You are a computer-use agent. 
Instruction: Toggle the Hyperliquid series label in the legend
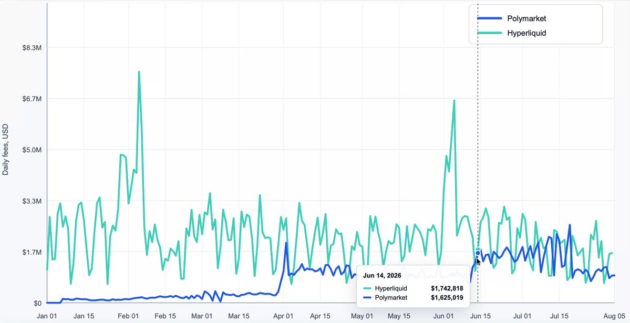(526, 33)
